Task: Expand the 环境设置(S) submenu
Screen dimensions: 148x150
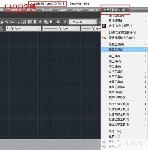Action: click(x=124, y=21)
